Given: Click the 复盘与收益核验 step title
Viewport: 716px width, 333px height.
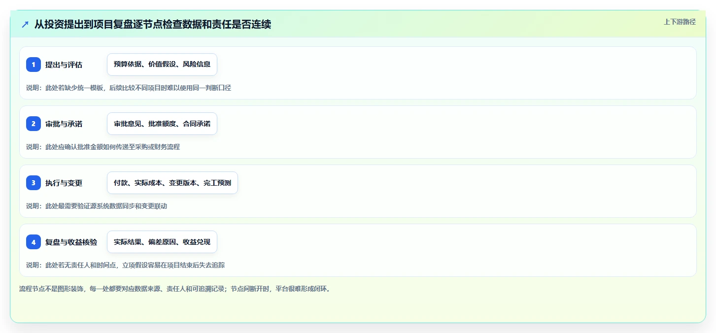Looking at the screenshot, I should point(71,242).
